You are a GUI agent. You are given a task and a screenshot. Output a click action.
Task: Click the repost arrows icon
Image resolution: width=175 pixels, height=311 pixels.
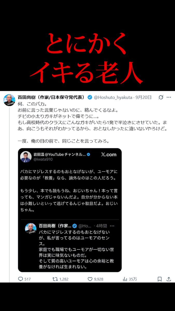[x=55, y=279]
